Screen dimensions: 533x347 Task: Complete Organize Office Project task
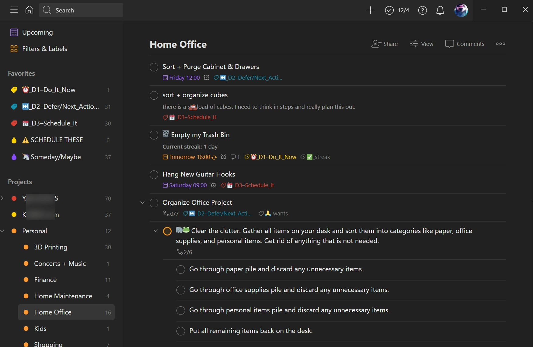point(154,203)
